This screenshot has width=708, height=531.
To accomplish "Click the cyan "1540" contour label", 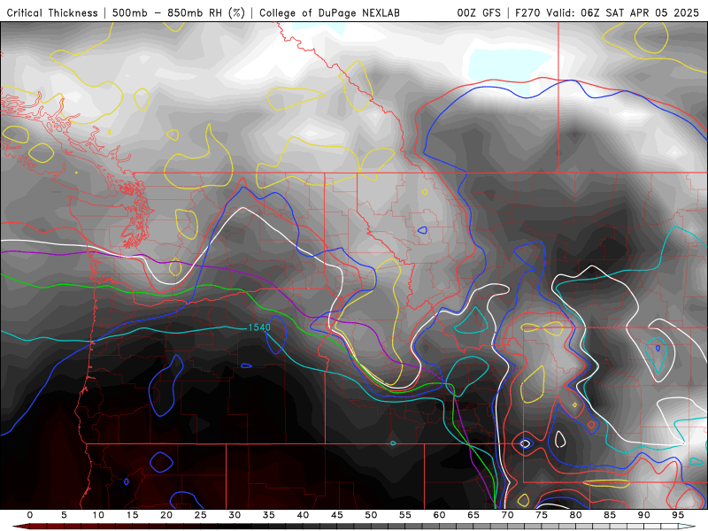I will click(x=259, y=327).
